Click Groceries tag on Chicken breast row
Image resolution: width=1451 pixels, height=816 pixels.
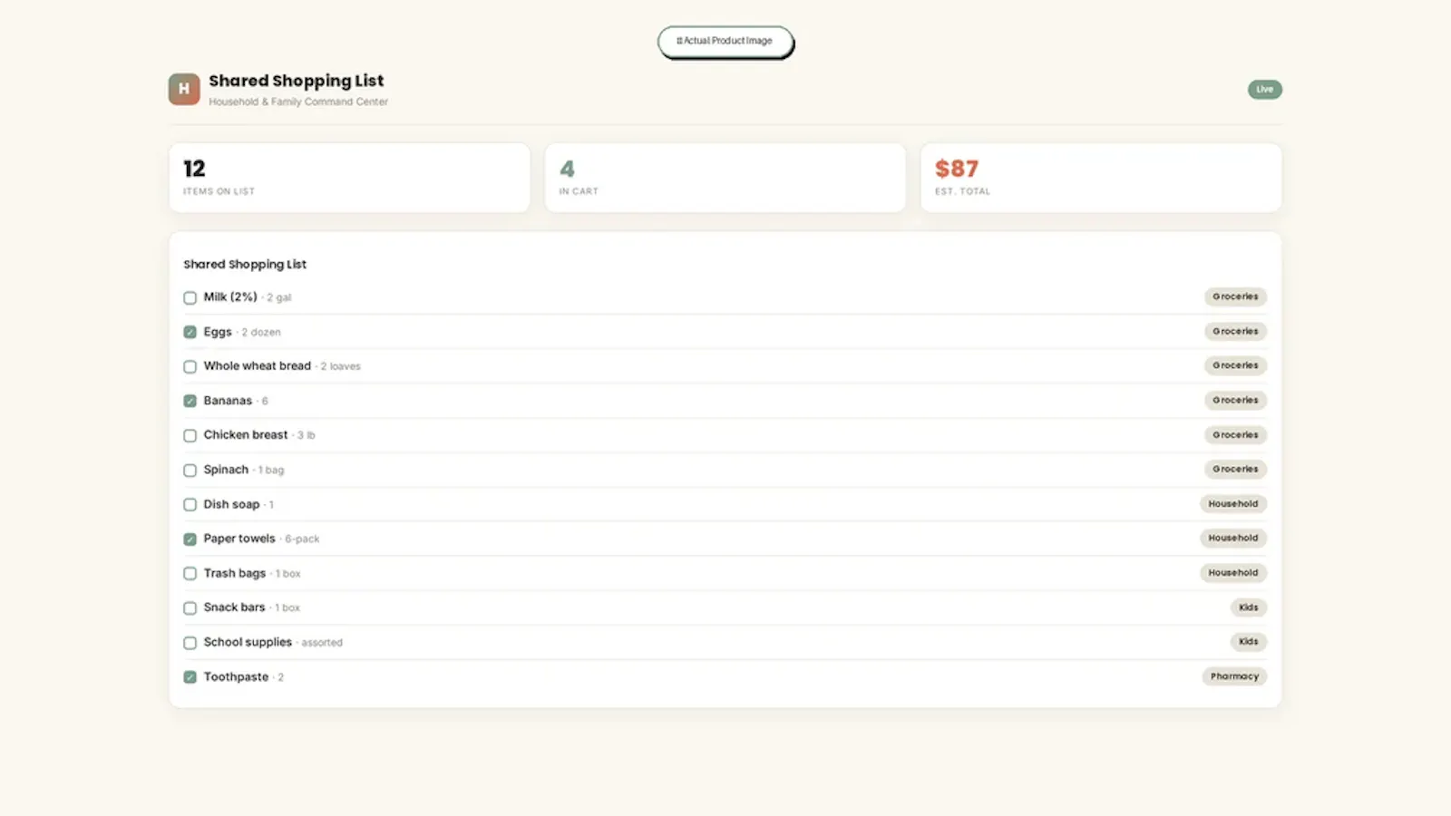[x=1235, y=434]
